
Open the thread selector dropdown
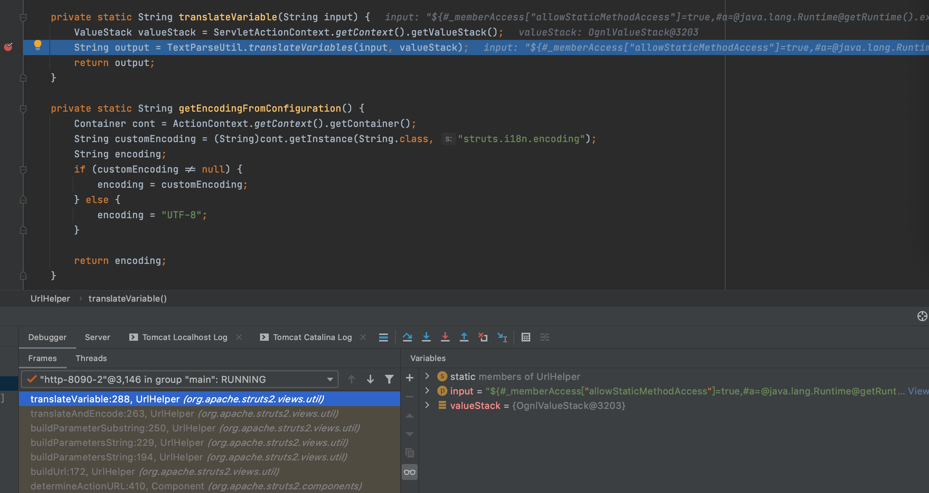[180, 379]
